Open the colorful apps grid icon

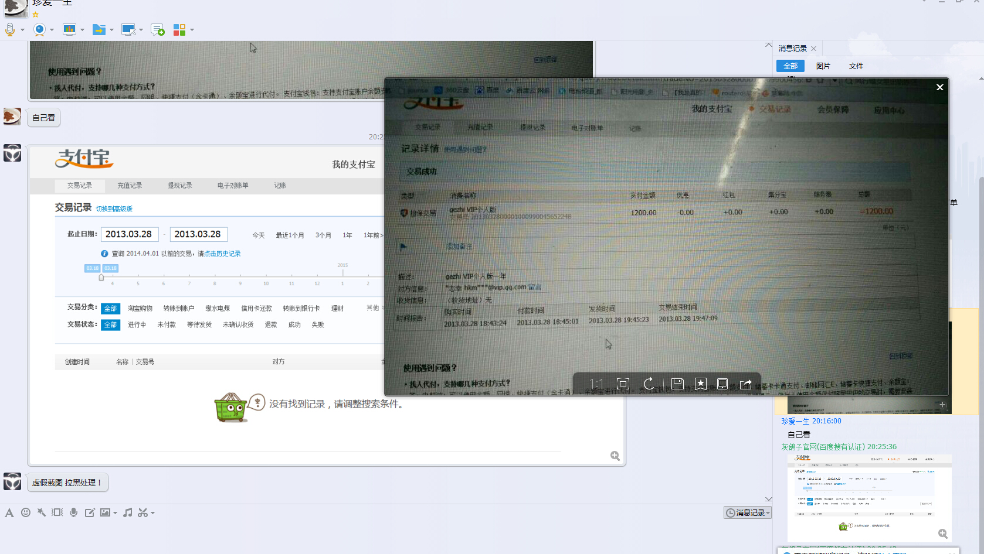179,29
